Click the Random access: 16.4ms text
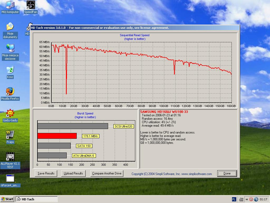Viewport: 270px width, 203px height. click(x=157, y=119)
